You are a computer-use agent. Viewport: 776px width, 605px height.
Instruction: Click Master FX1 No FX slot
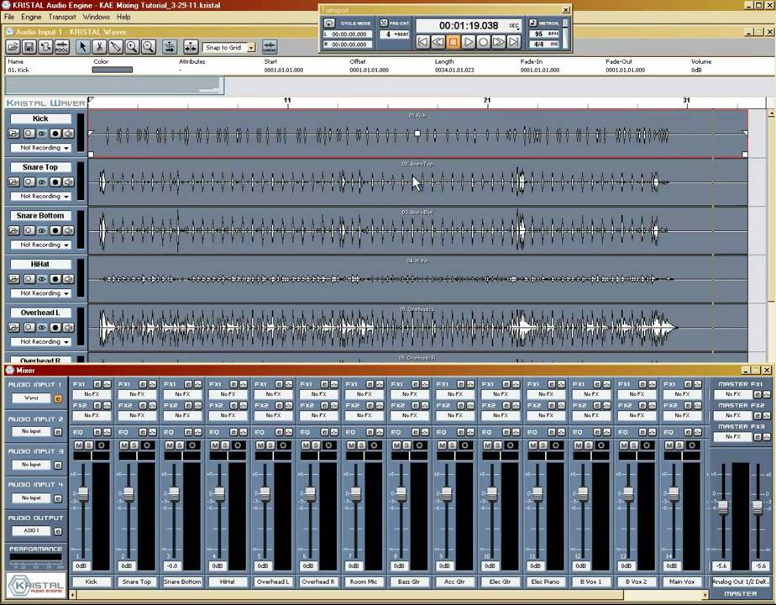pos(733,394)
